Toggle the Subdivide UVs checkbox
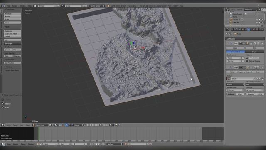Image resolution: width=266 pixels, height=150 pixels. pos(247,58)
